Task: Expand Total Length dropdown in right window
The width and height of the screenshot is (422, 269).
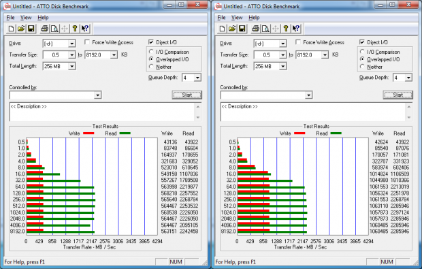Action: click(x=282, y=66)
